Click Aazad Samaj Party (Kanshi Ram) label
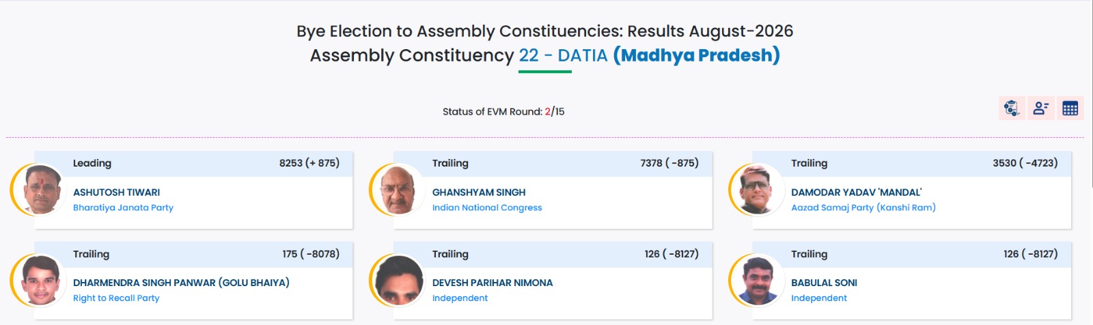 [x=863, y=208]
